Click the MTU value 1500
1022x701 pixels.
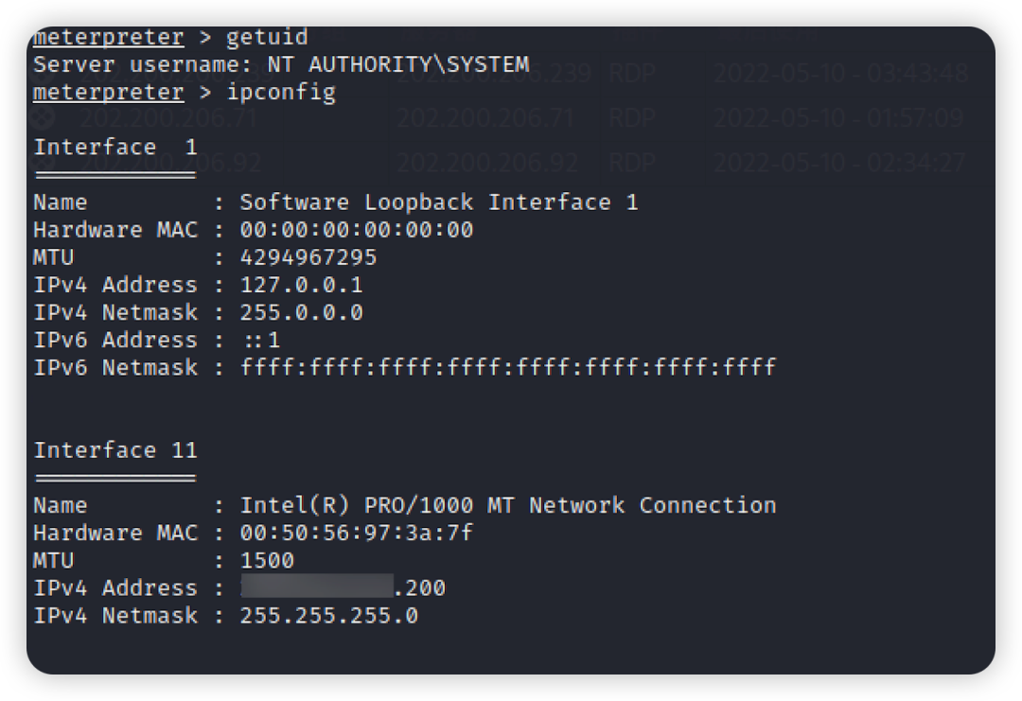[267, 561]
